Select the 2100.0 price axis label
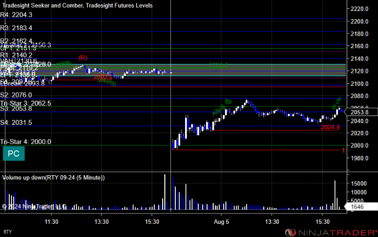378x237 pixels. 359,84
